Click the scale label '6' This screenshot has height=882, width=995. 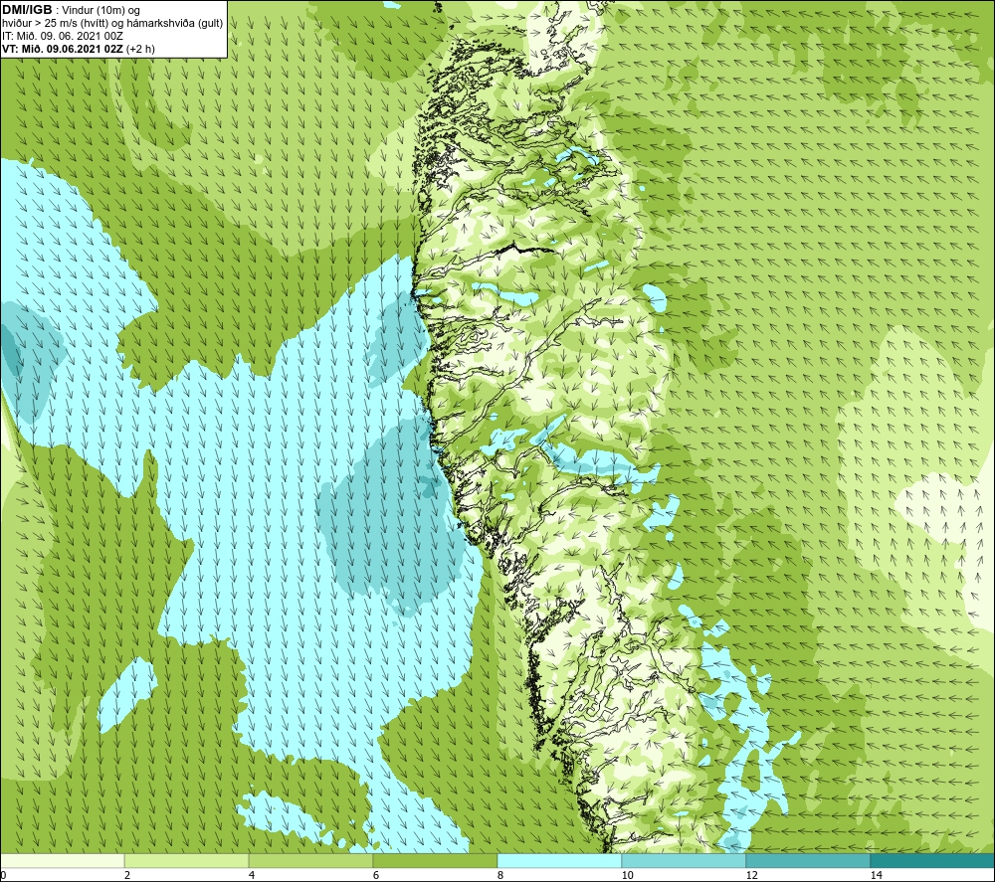click(x=376, y=876)
